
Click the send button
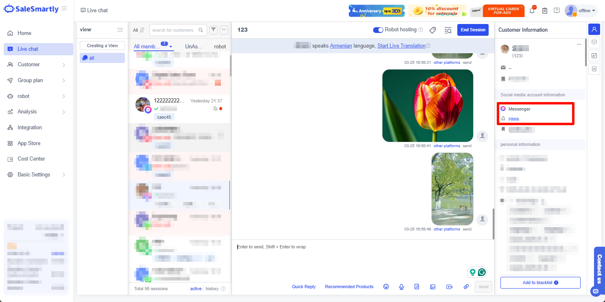tap(483, 287)
